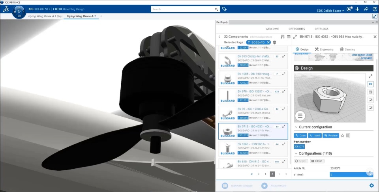Screen dimensions: 379x192
Task: Switch to first Flying Wing Drone A.1 tab
Action: click(45, 16)
